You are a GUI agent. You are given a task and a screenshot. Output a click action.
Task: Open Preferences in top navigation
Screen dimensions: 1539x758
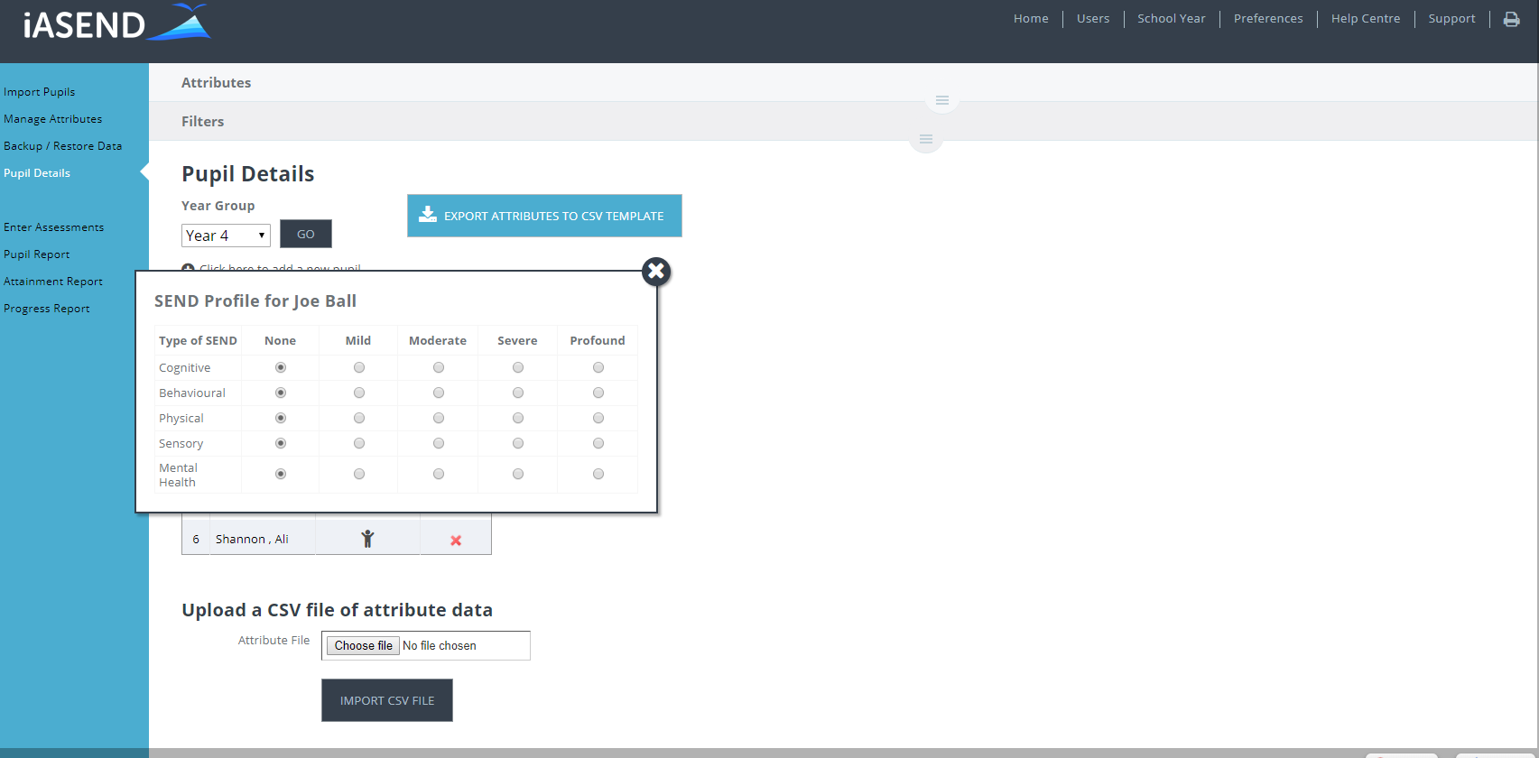1268,18
